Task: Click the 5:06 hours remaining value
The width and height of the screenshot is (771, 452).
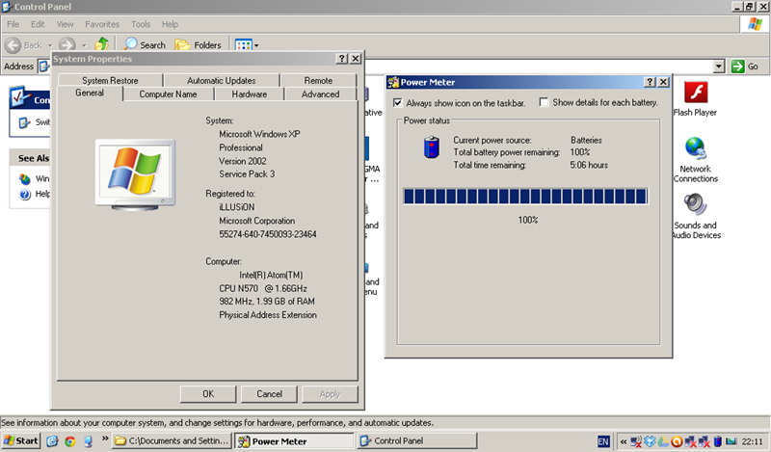Action: click(589, 165)
